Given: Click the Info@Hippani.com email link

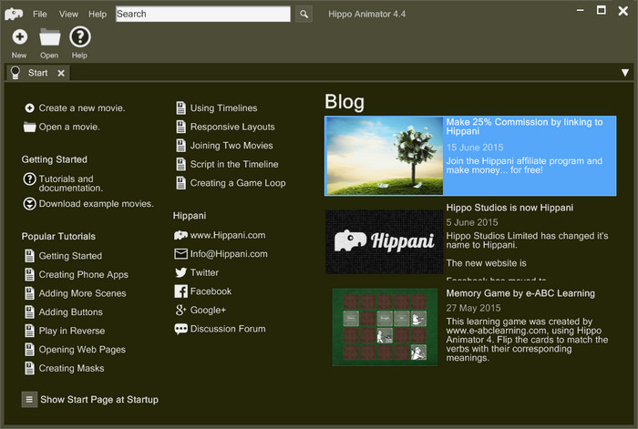Looking at the screenshot, I should [229, 254].
